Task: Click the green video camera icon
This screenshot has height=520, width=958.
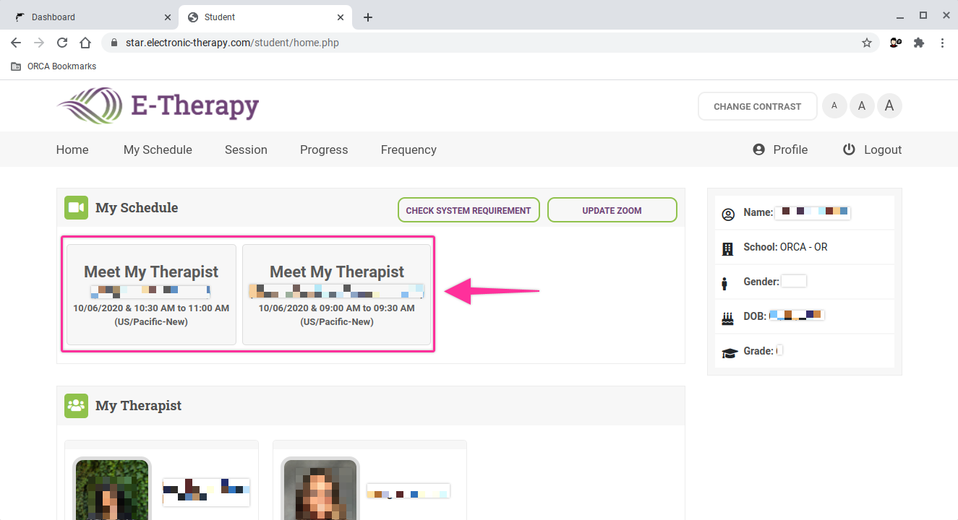Action: click(76, 208)
